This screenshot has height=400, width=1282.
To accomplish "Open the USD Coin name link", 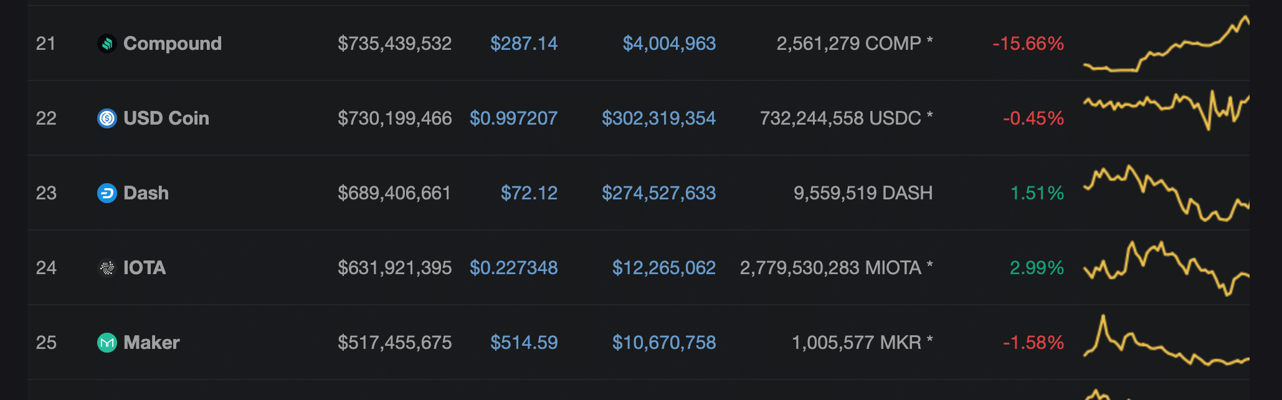I will click(166, 118).
